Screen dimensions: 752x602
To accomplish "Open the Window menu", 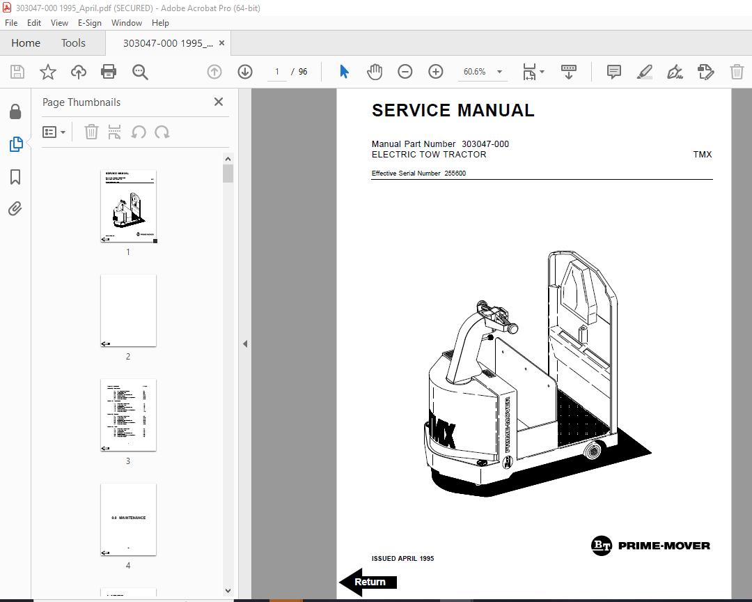I will point(127,22).
